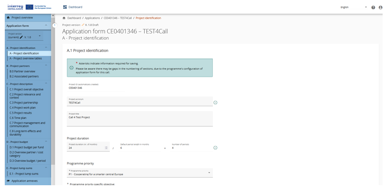Collapse the Application form sidebar section
390x190 pixels.
[46, 26]
